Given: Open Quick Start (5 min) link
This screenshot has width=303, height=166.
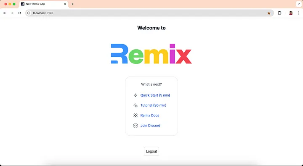Looking at the screenshot, I should tap(155, 95).
